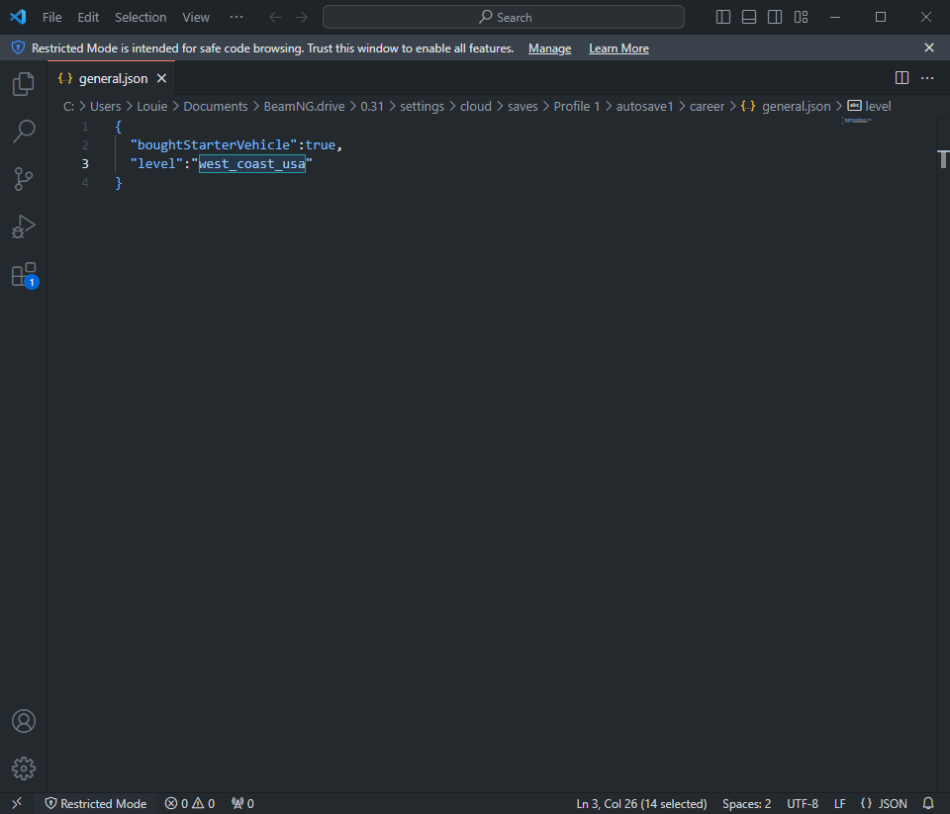Click the "boughtStarterVehicle" key text

(214, 144)
